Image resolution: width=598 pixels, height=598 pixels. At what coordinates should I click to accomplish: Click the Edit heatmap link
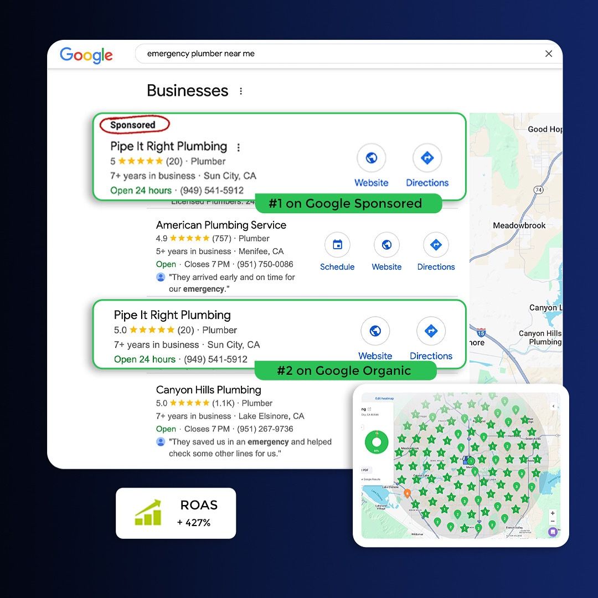coord(384,399)
